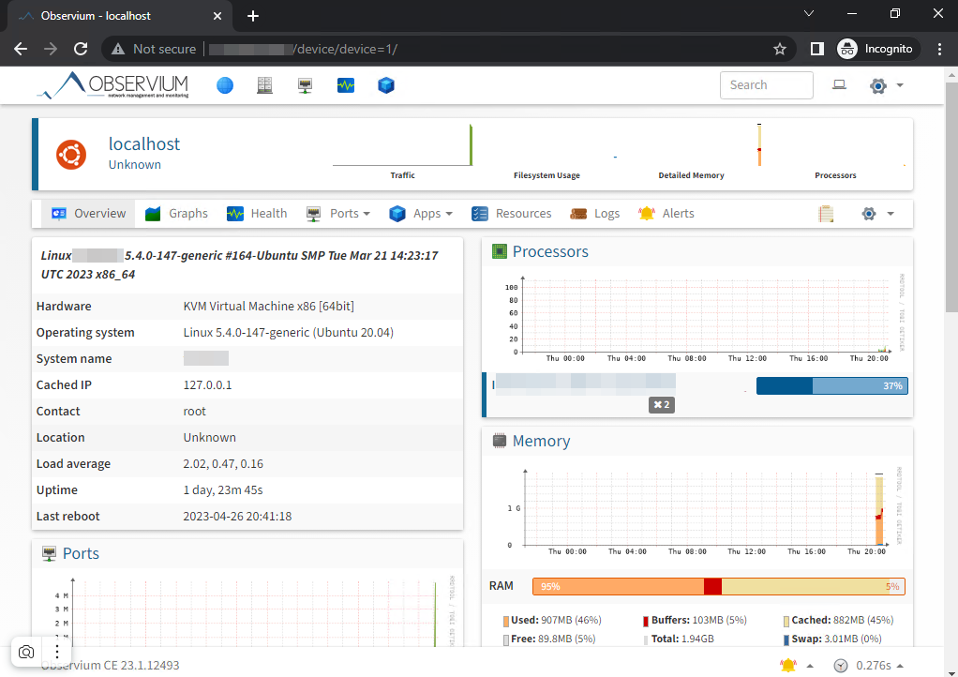Open the global settings gear menu in navbar
This screenshot has height=677, width=958.
click(885, 85)
